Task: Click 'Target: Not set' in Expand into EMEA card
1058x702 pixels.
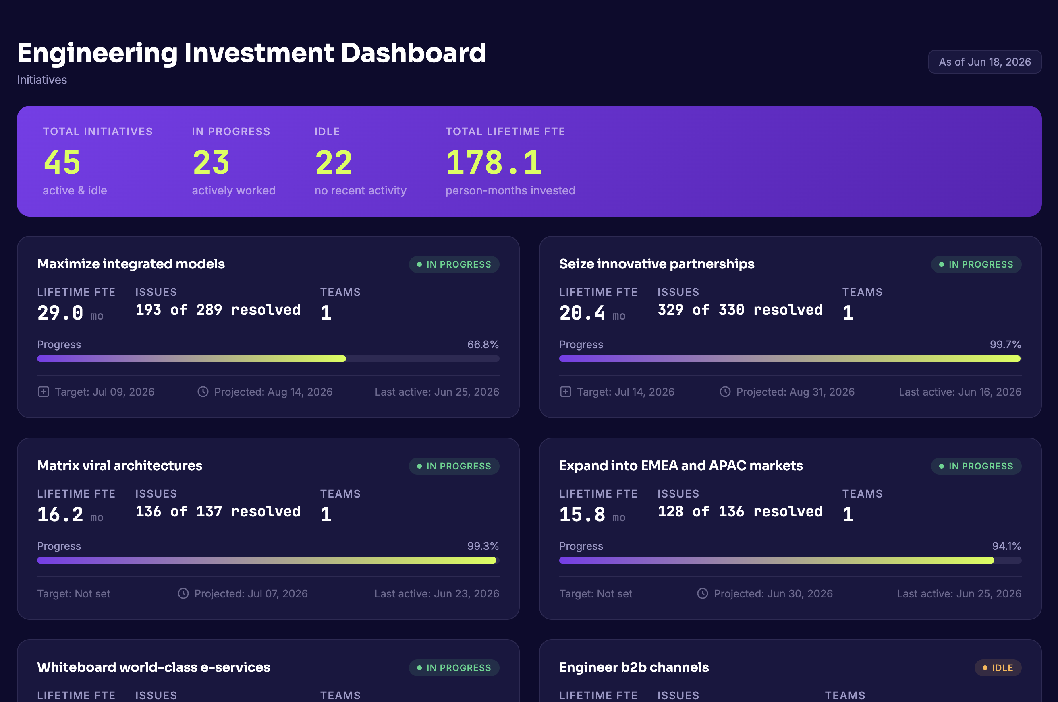Action: [595, 593]
